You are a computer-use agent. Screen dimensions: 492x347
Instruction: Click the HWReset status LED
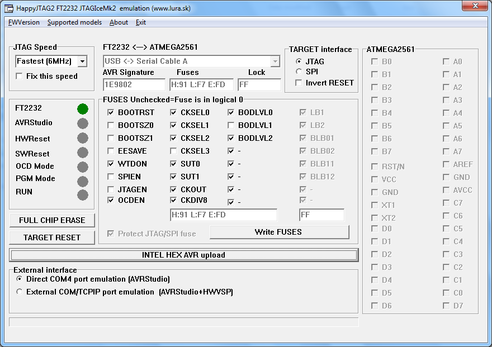tap(83, 138)
